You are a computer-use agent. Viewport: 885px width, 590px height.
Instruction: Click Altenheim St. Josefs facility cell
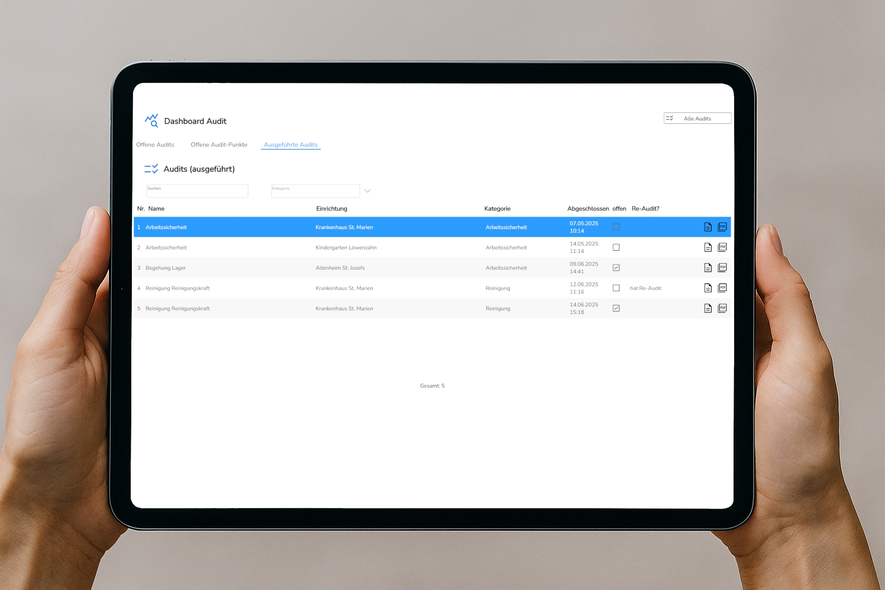340,268
